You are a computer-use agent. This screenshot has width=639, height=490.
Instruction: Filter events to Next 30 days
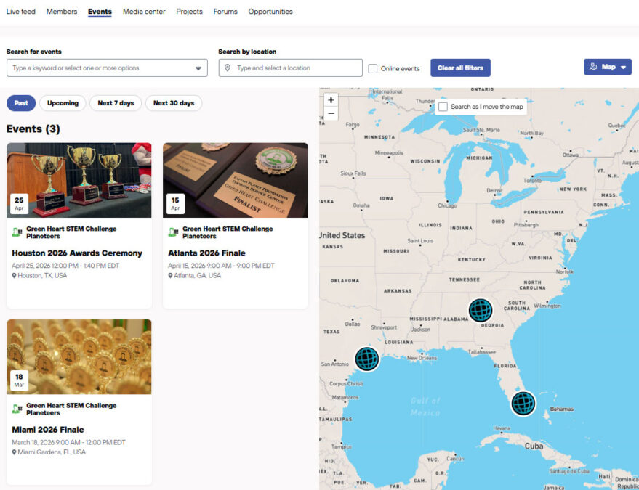tap(174, 103)
